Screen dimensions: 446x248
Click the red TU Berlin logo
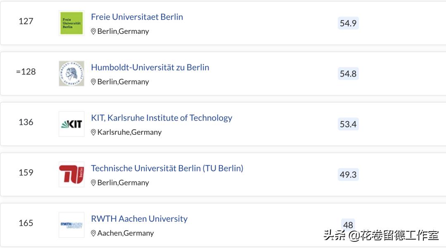[71, 174]
